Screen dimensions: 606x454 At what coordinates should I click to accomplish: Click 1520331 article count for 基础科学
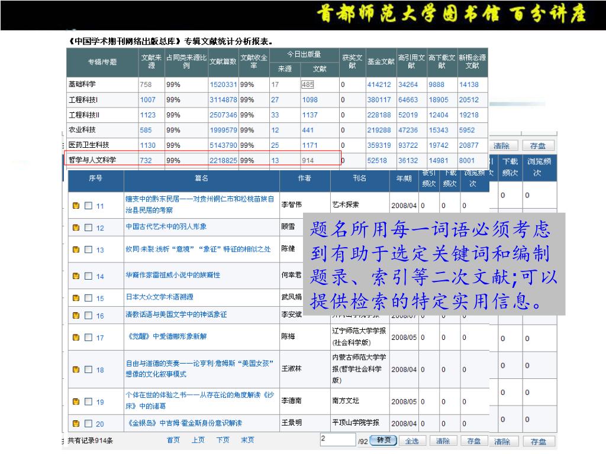point(223,85)
